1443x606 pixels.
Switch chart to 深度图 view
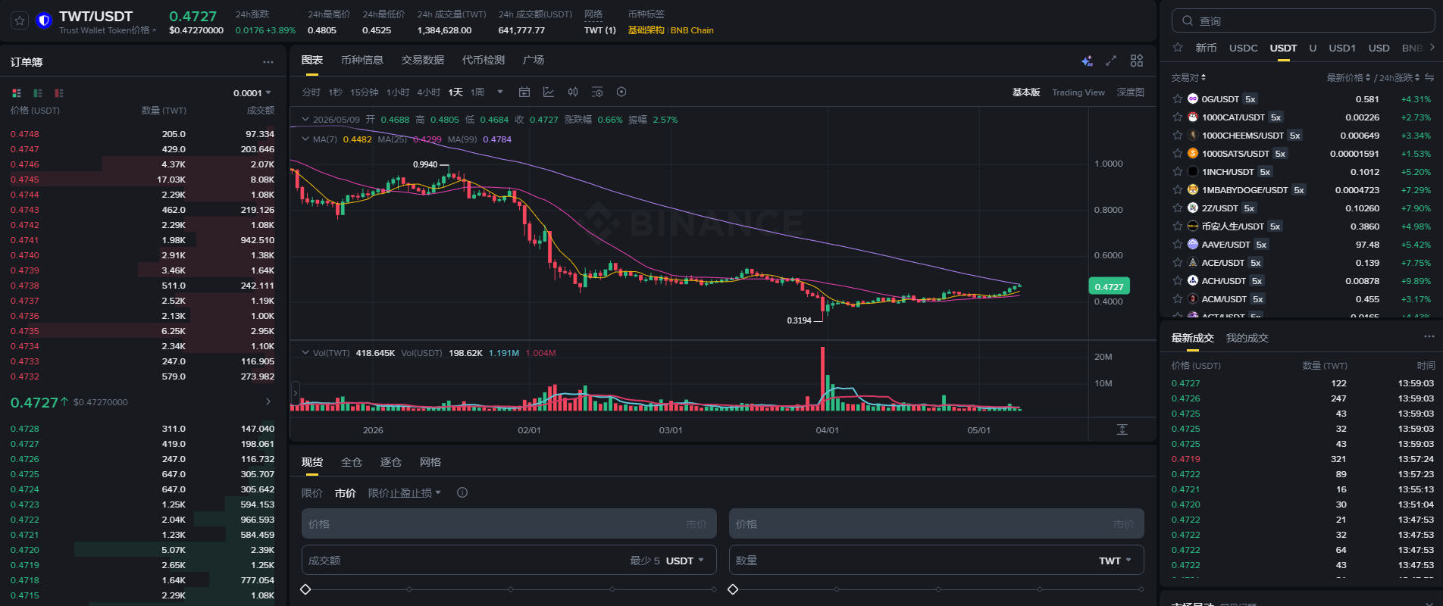(1131, 92)
